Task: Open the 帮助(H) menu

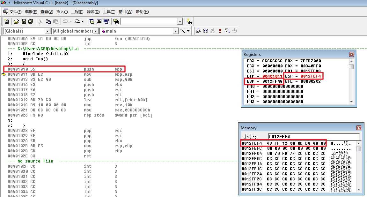Action: pyautogui.click(x=142, y=12)
